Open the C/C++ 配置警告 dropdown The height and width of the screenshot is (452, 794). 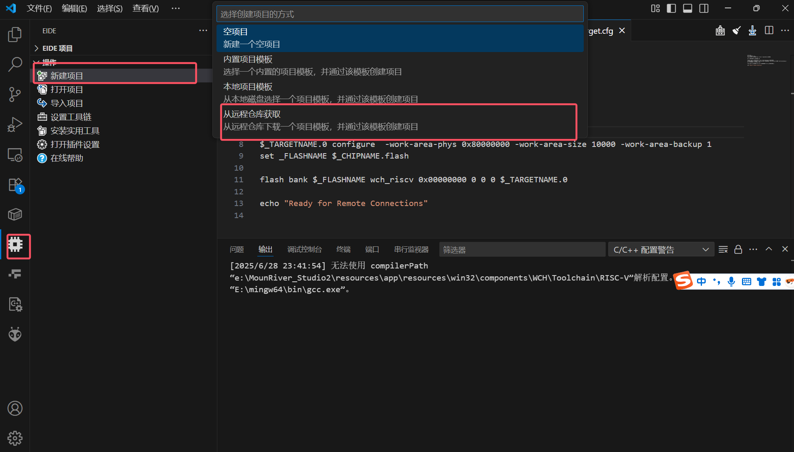(x=661, y=249)
